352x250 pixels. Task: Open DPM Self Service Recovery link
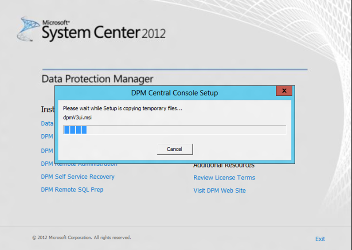pos(78,177)
